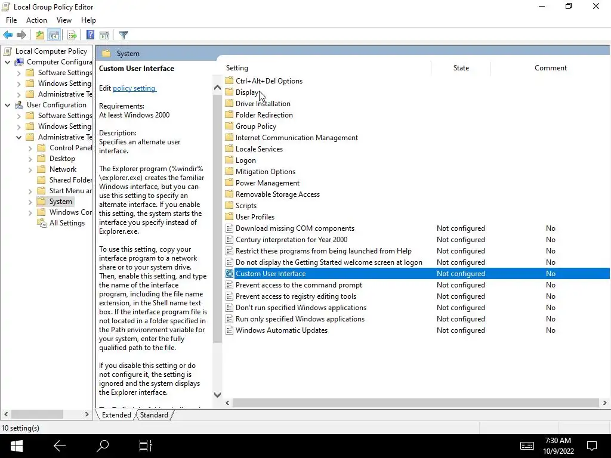Open the File menu
Viewport: 611px width, 458px height.
point(11,20)
